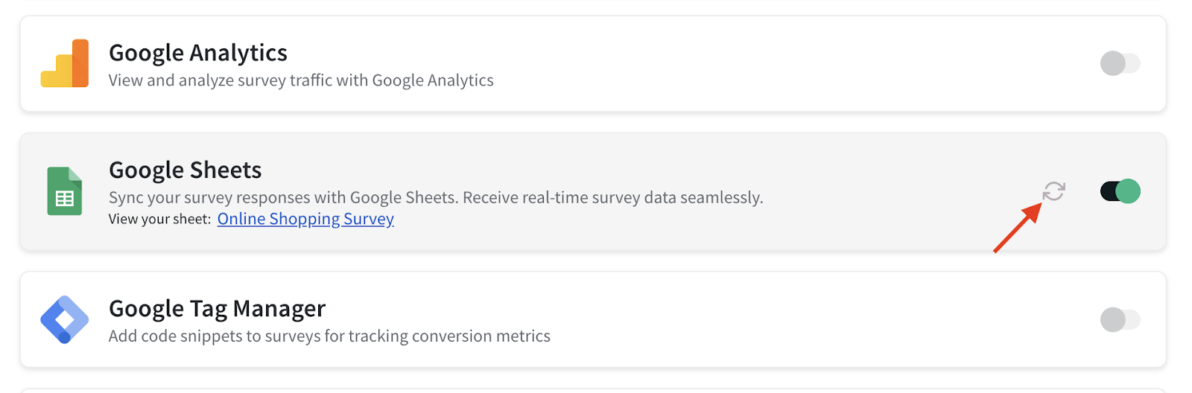Click the 'Sync your survey responses' description
Viewport: 1192px width, 393px height.
click(436, 197)
